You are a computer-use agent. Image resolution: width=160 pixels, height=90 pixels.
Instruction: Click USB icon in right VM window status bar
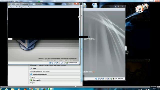coord(101,78)
